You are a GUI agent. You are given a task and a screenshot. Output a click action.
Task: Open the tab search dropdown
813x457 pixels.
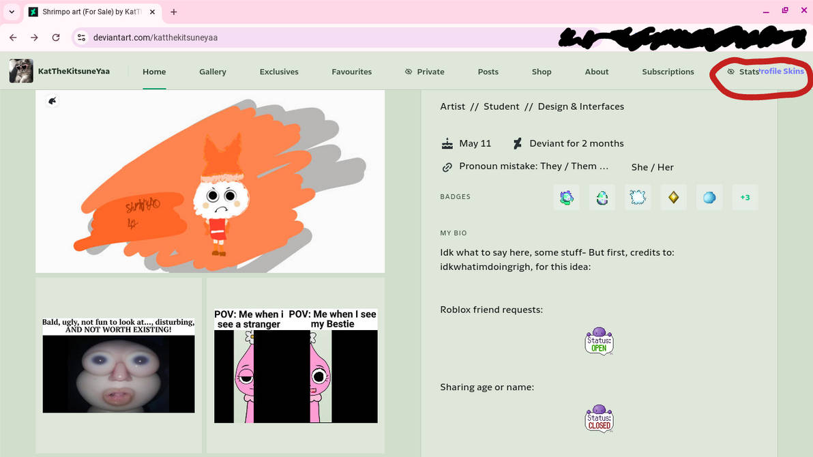point(12,12)
